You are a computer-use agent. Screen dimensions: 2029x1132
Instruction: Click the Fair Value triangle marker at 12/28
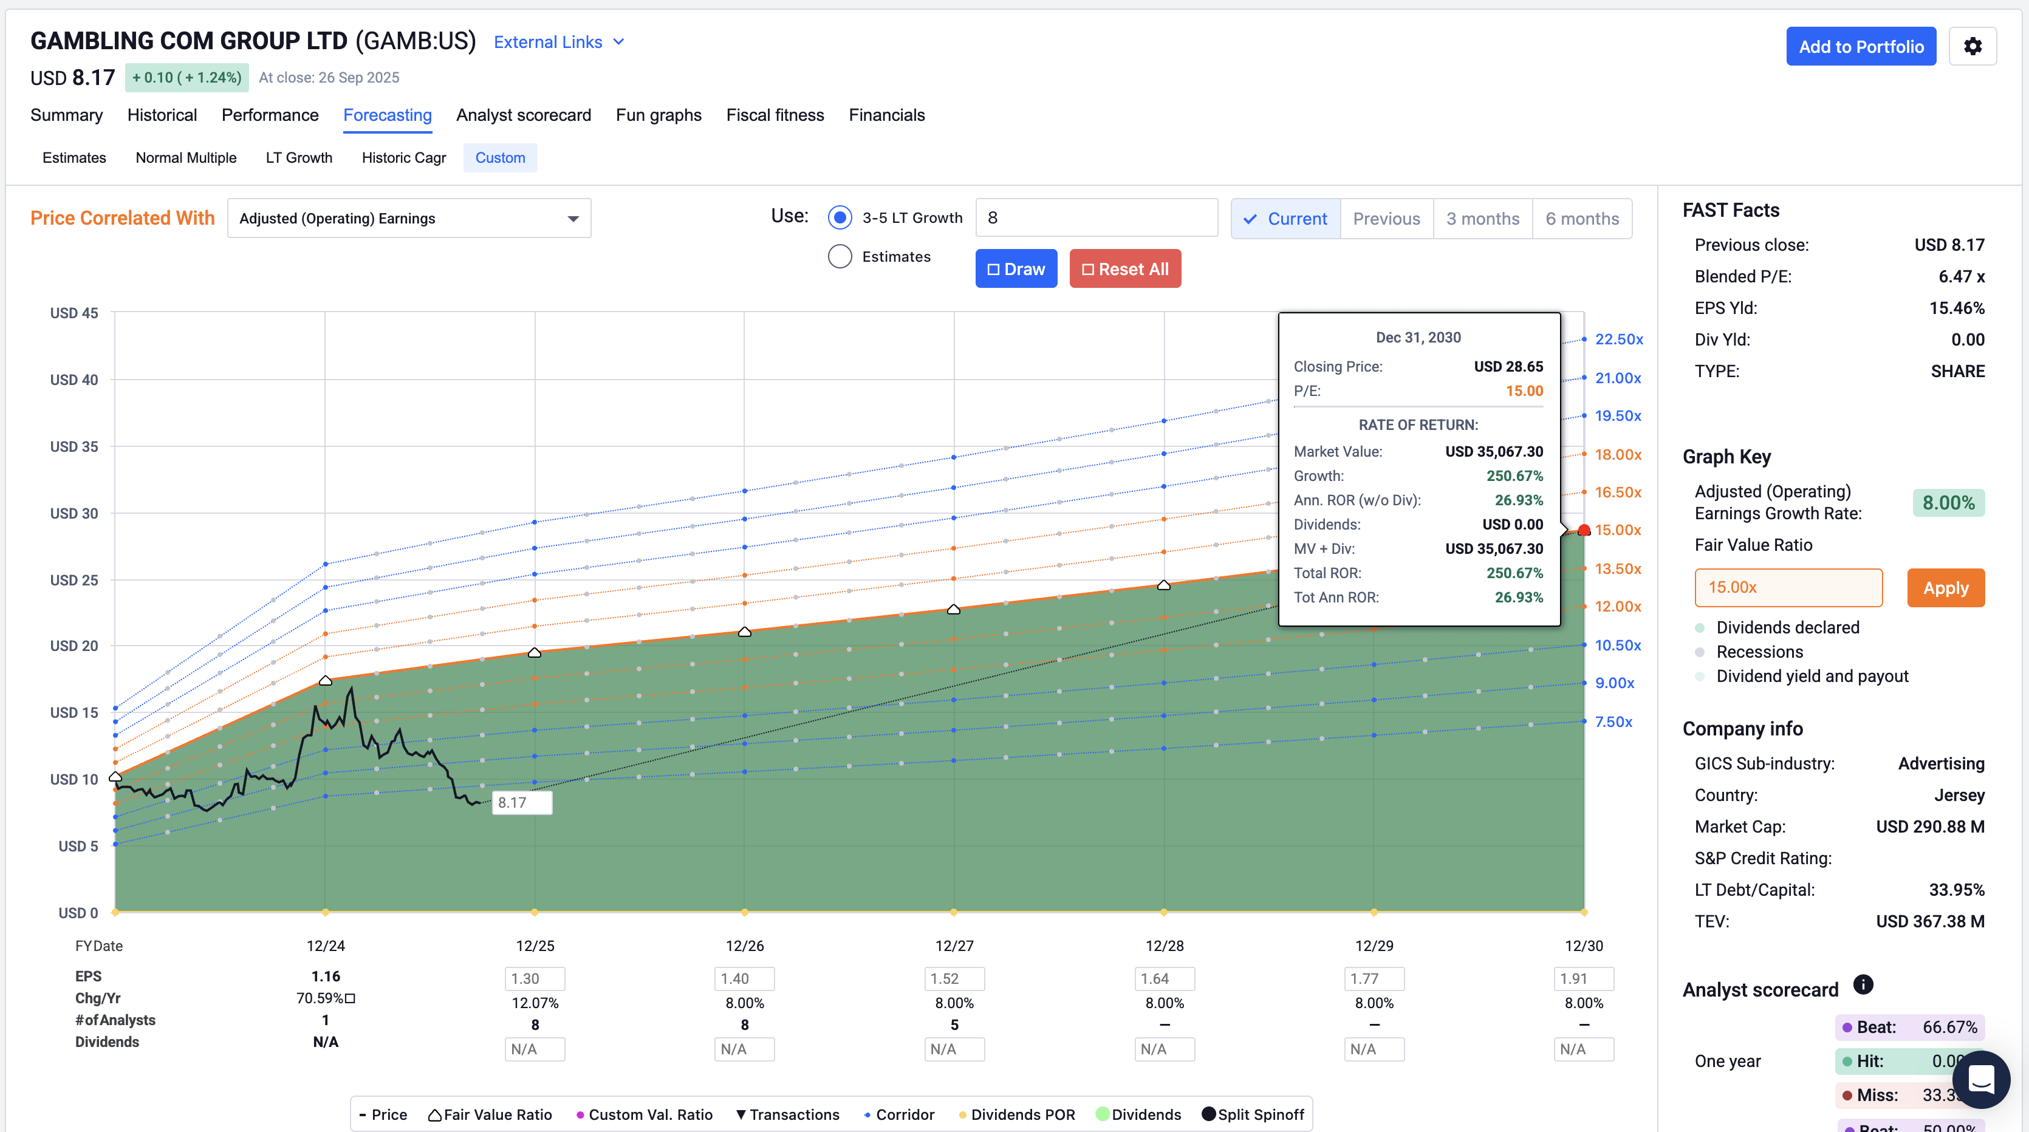[1163, 585]
